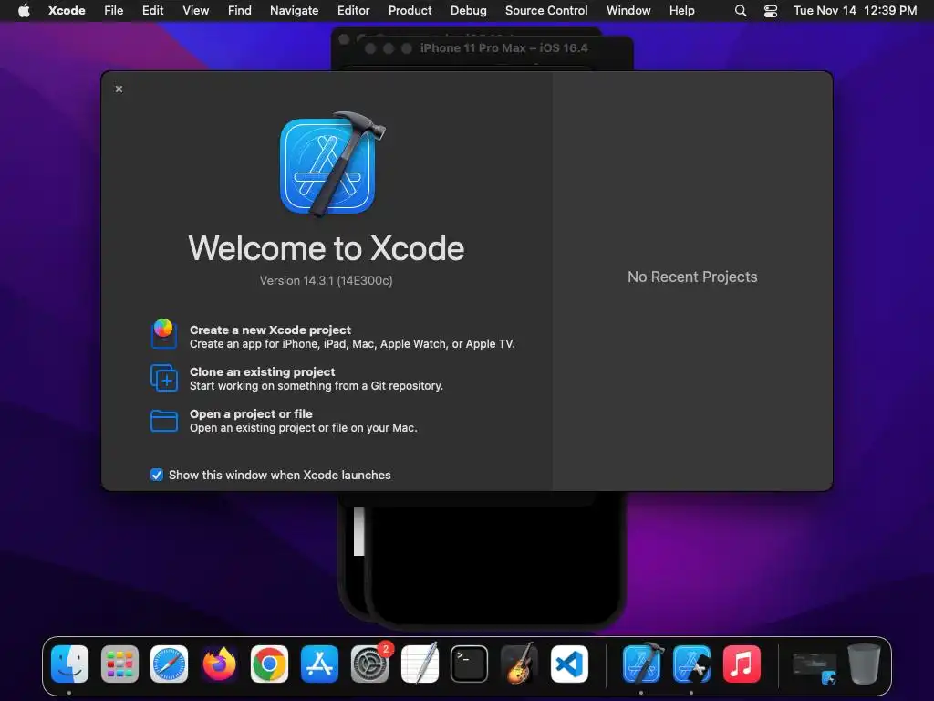The width and height of the screenshot is (934, 701).
Task: Launch Safari from the dock
Action: click(169, 664)
